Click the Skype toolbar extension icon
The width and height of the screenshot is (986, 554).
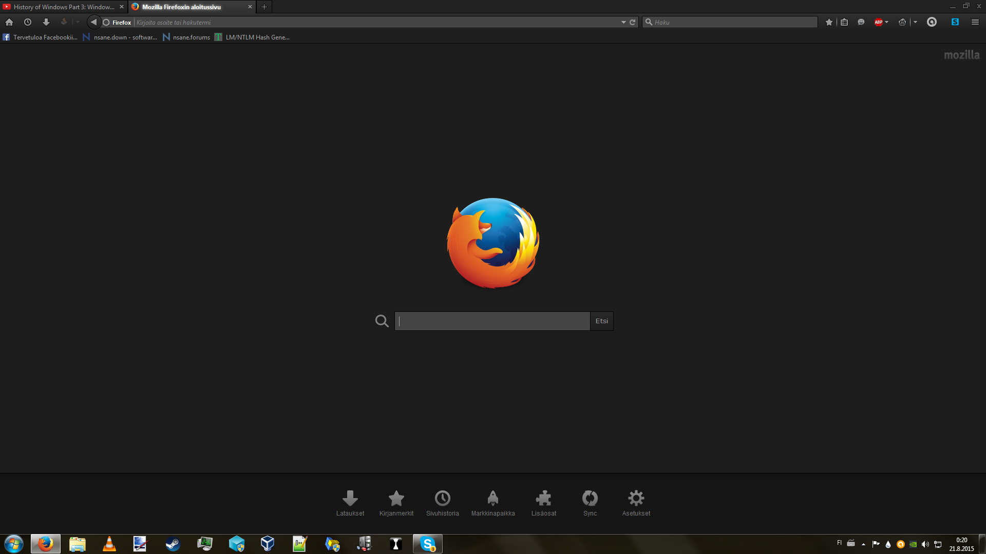(955, 22)
